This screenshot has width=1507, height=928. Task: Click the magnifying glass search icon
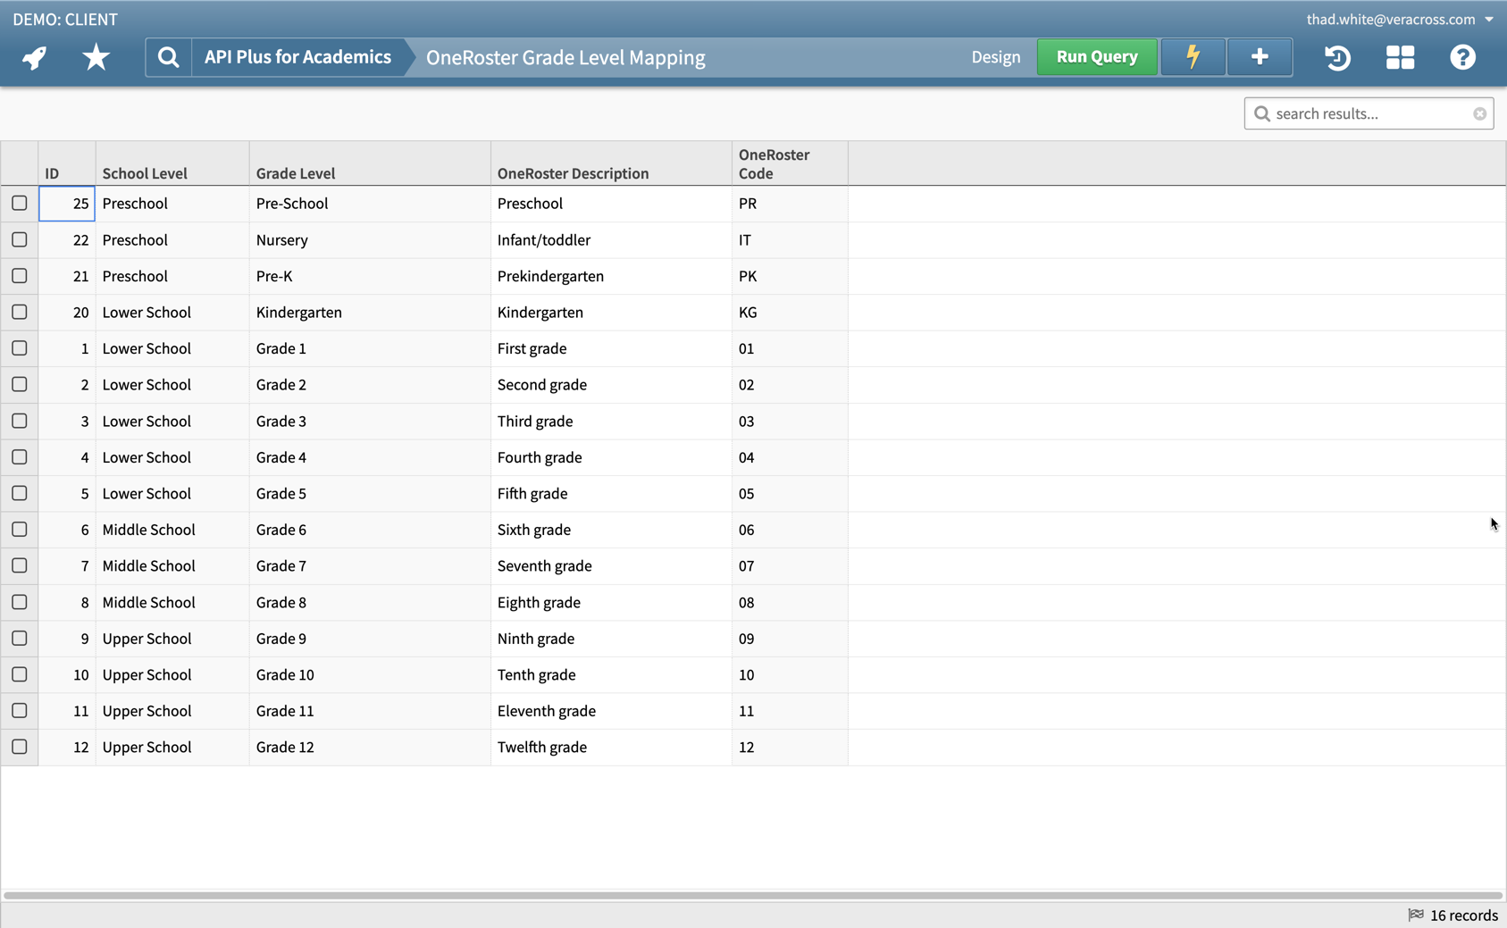[168, 56]
